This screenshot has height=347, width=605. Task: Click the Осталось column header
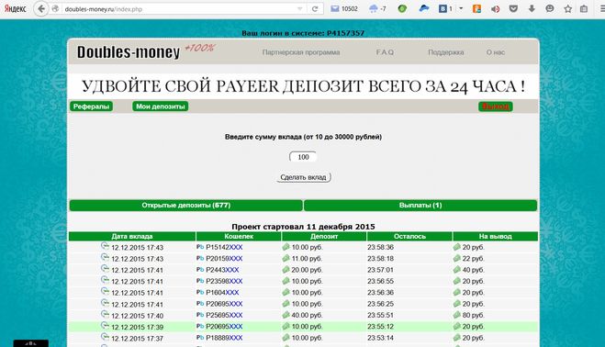[409, 236]
